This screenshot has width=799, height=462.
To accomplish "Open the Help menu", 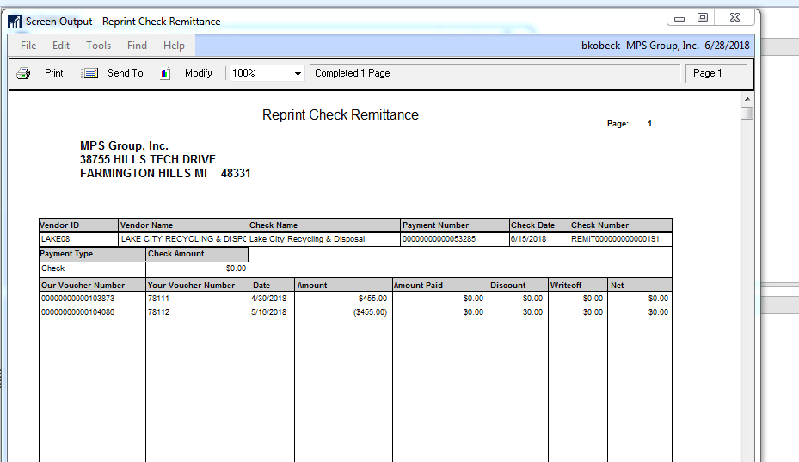I will (174, 46).
